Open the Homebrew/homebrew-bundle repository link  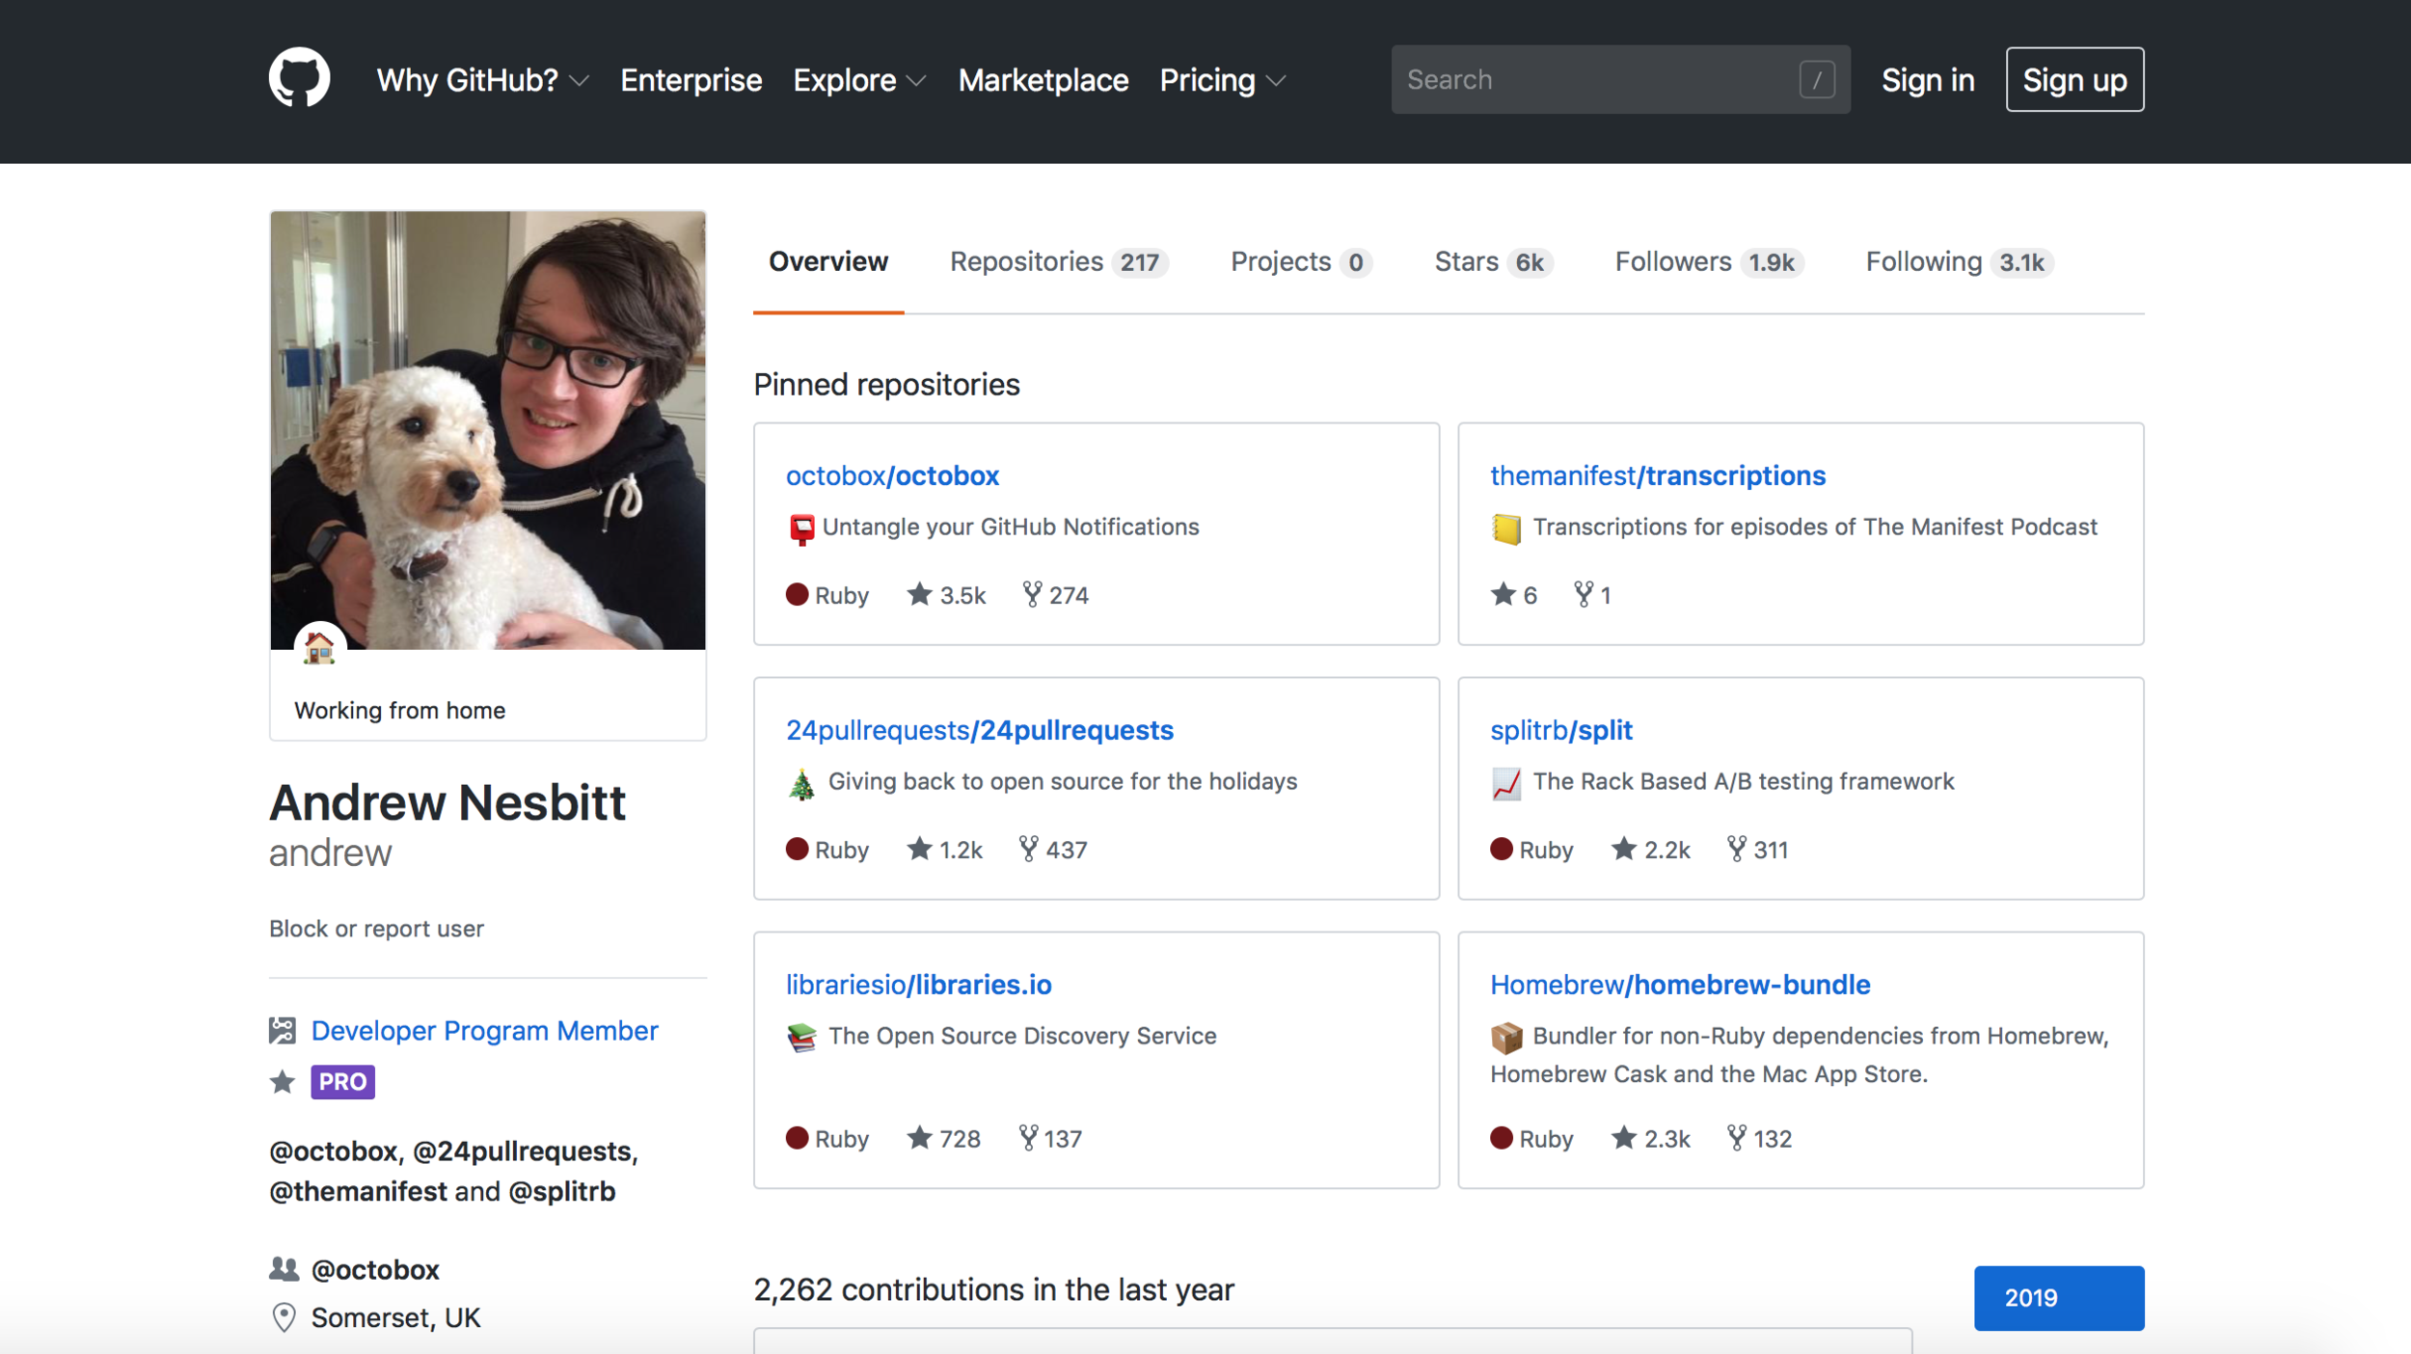(1679, 985)
